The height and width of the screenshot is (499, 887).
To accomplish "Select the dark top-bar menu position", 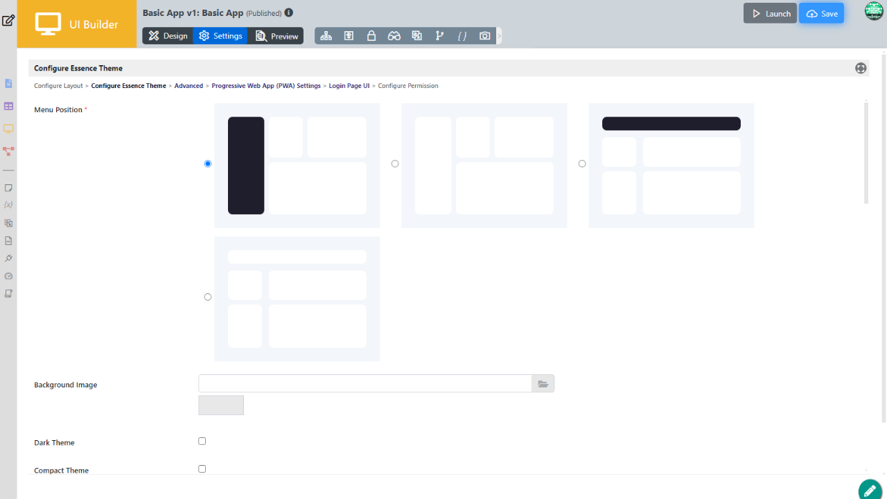I will pyautogui.click(x=582, y=164).
